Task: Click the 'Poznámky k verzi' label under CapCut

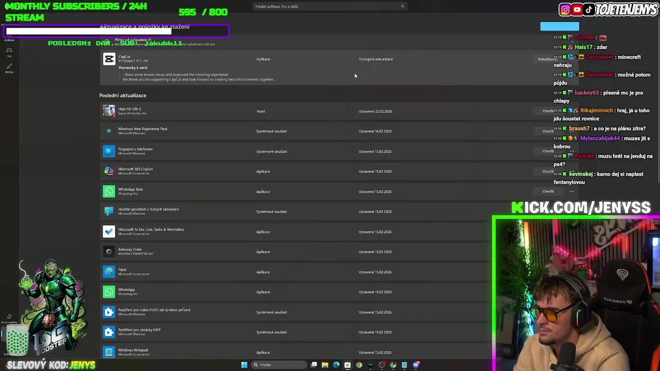Action: point(133,68)
